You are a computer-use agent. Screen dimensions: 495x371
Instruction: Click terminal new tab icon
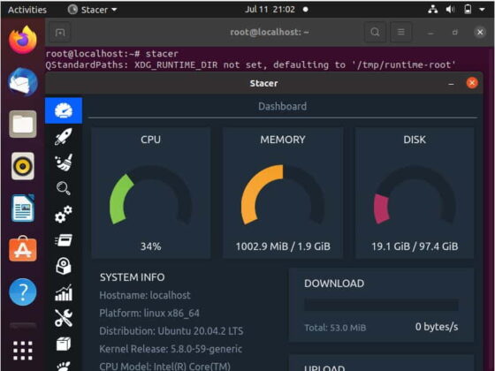[60, 32]
